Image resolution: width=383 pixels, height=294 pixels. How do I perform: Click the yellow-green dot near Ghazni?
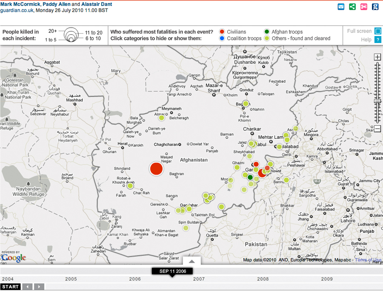[237, 168]
